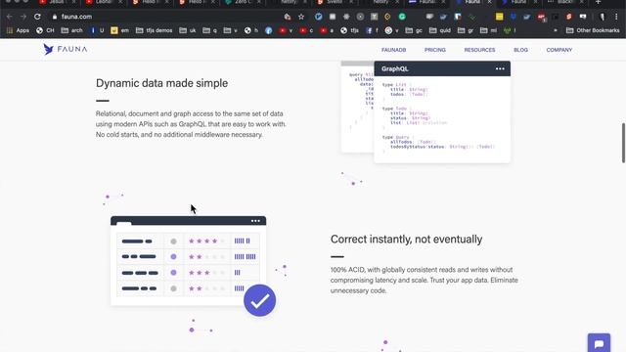626x352 pixels.
Task: Click the 'Correct instantly, not eventually' heading
Action: (406, 239)
